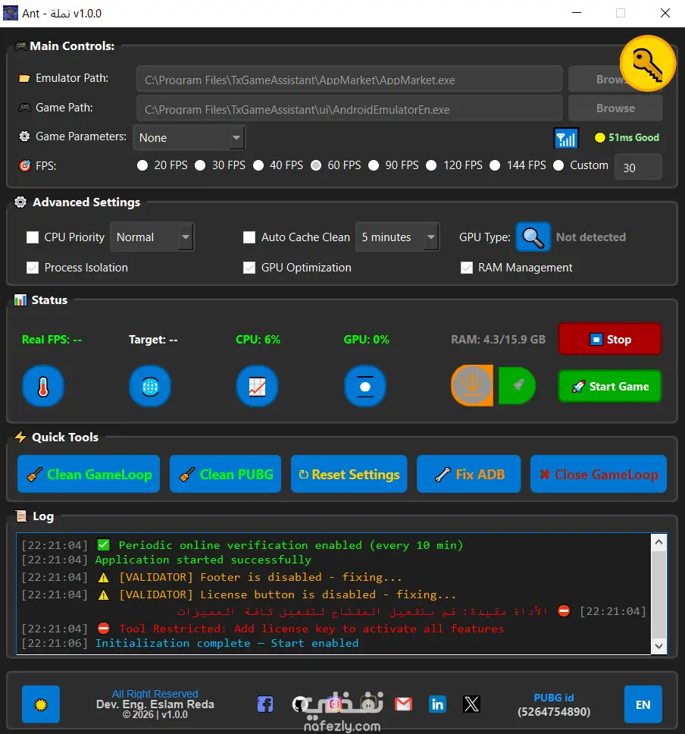Click the custom FPS value field
Screen dimensions: 685x734
click(x=638, y=167)
